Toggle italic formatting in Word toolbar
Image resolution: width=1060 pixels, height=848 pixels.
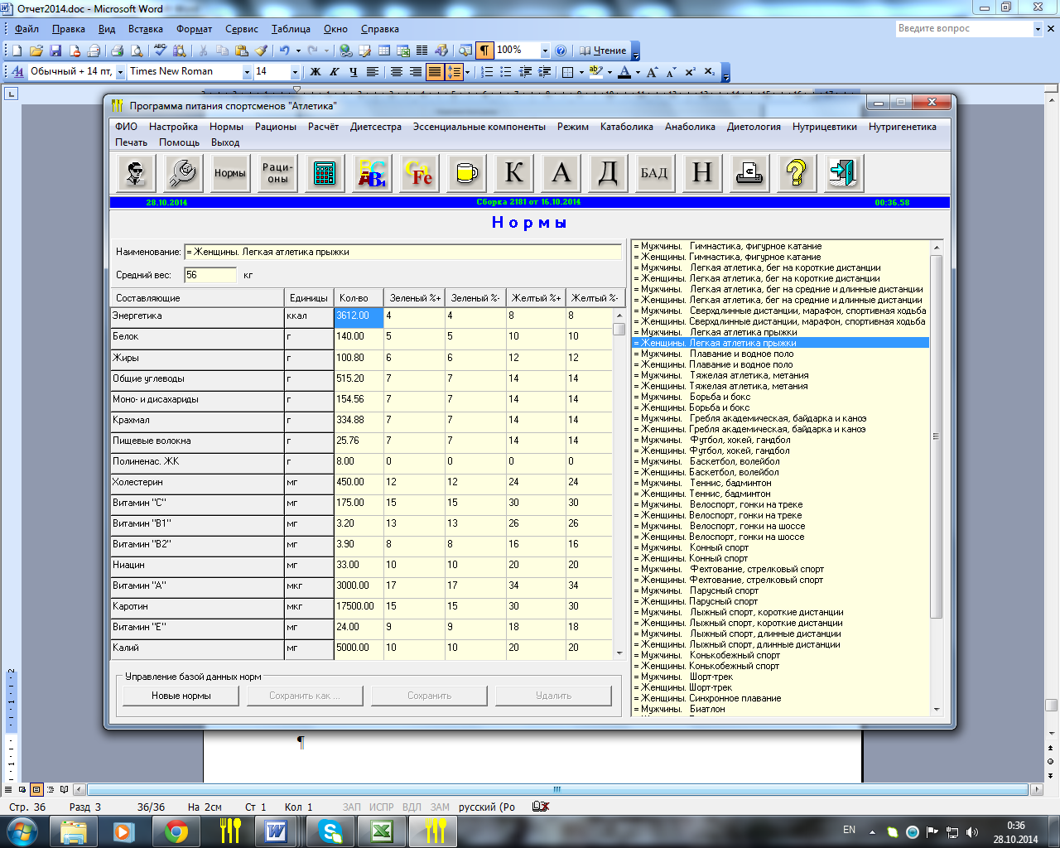click(335, 72)
